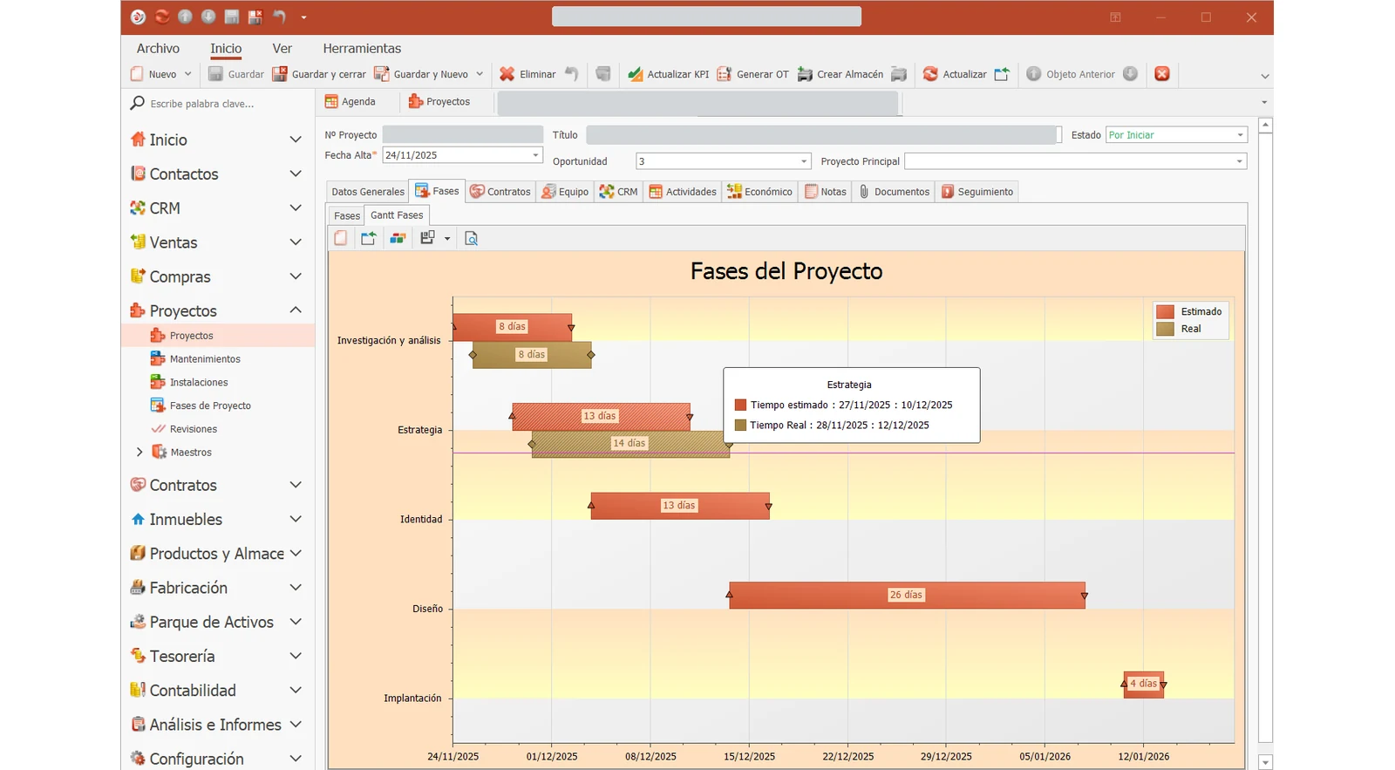This screenshot has height=770, width=1395.
Task: Click the colored blocks icon in the Gantt toolbar
Action: [398, 238]
